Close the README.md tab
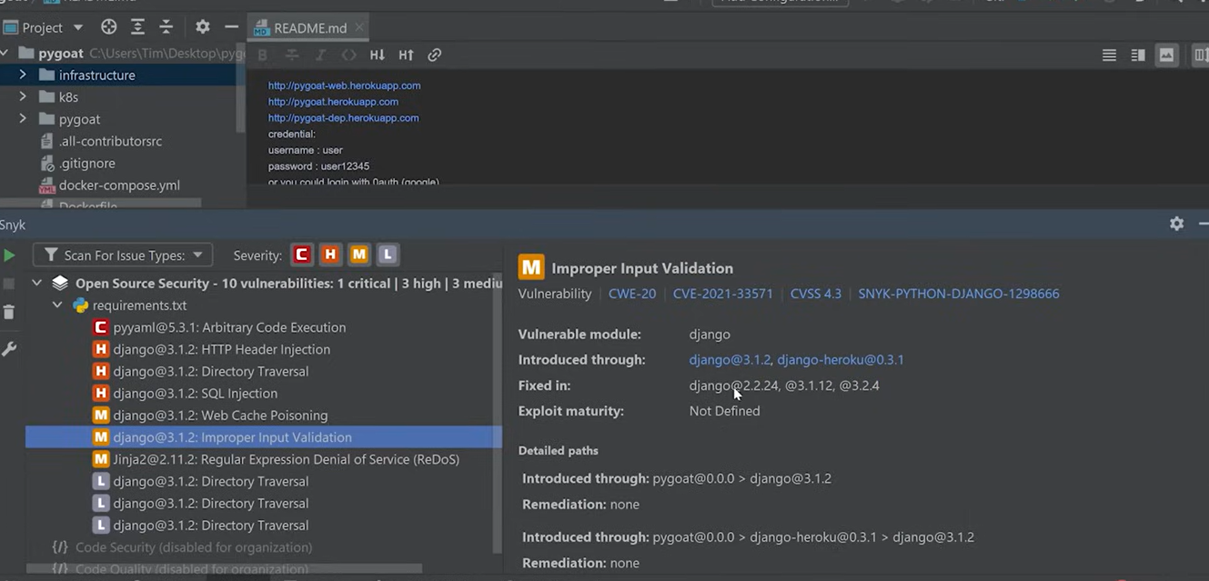Image resolution: width=1209 pixels, height=581 pixels. click(x=360, y=28)
